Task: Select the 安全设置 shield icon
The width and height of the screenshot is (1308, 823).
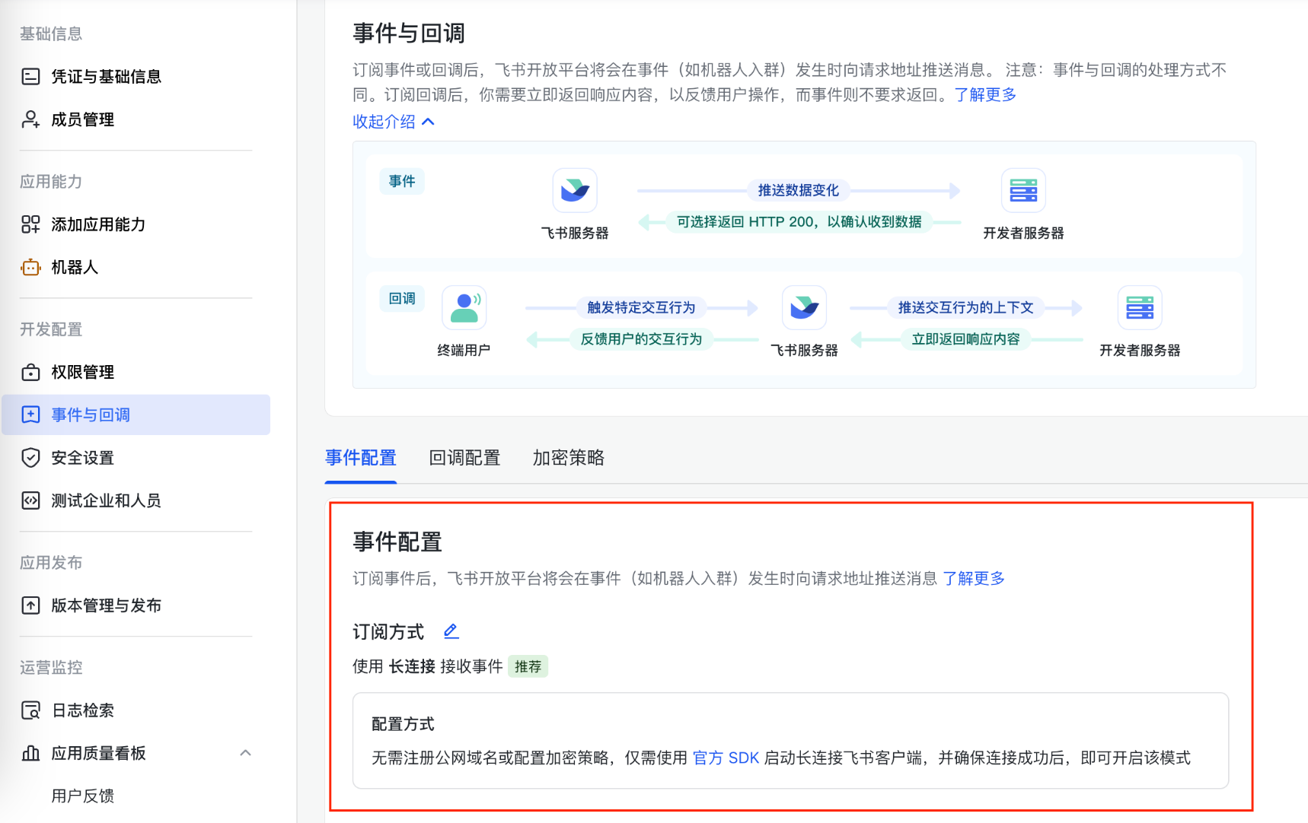Action: (30, 458)
